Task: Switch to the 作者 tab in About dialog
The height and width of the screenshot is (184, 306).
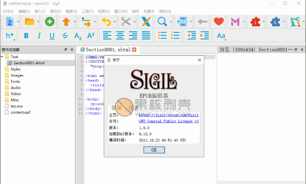Action: 134,108
